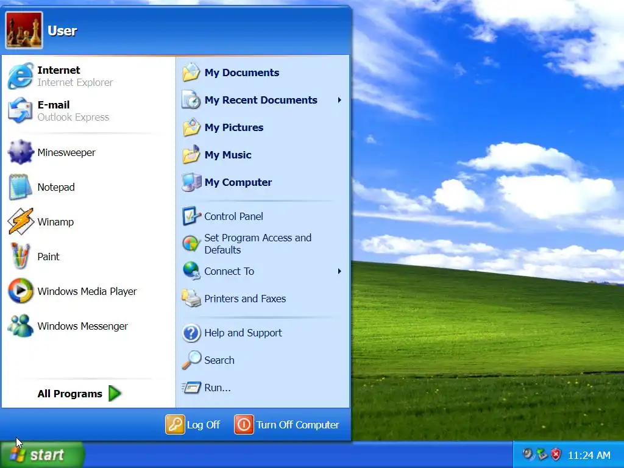The image size is (624, 468).
Task: Click the green Start button
Action: pos(41,455)
